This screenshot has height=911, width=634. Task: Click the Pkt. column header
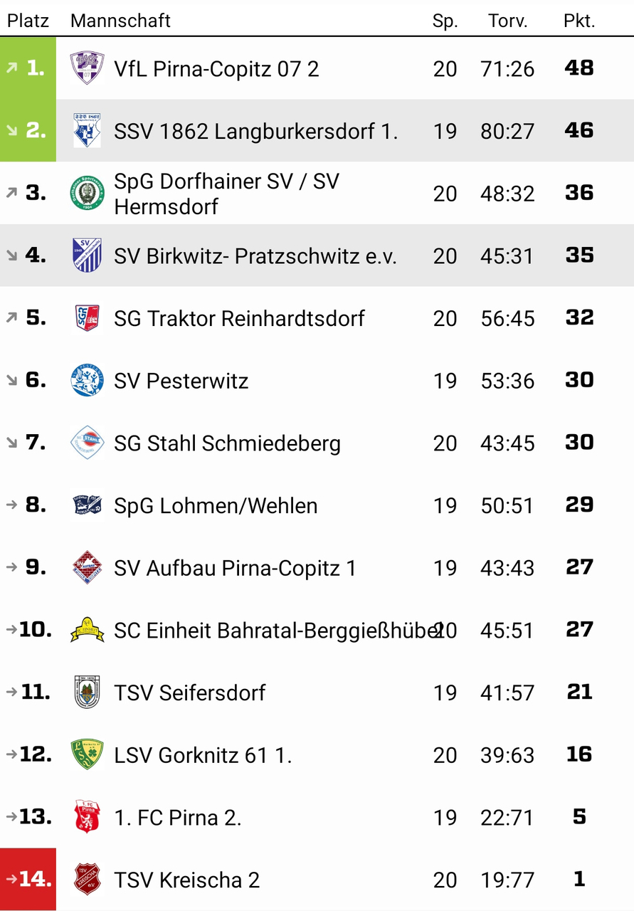click(578, 21)
